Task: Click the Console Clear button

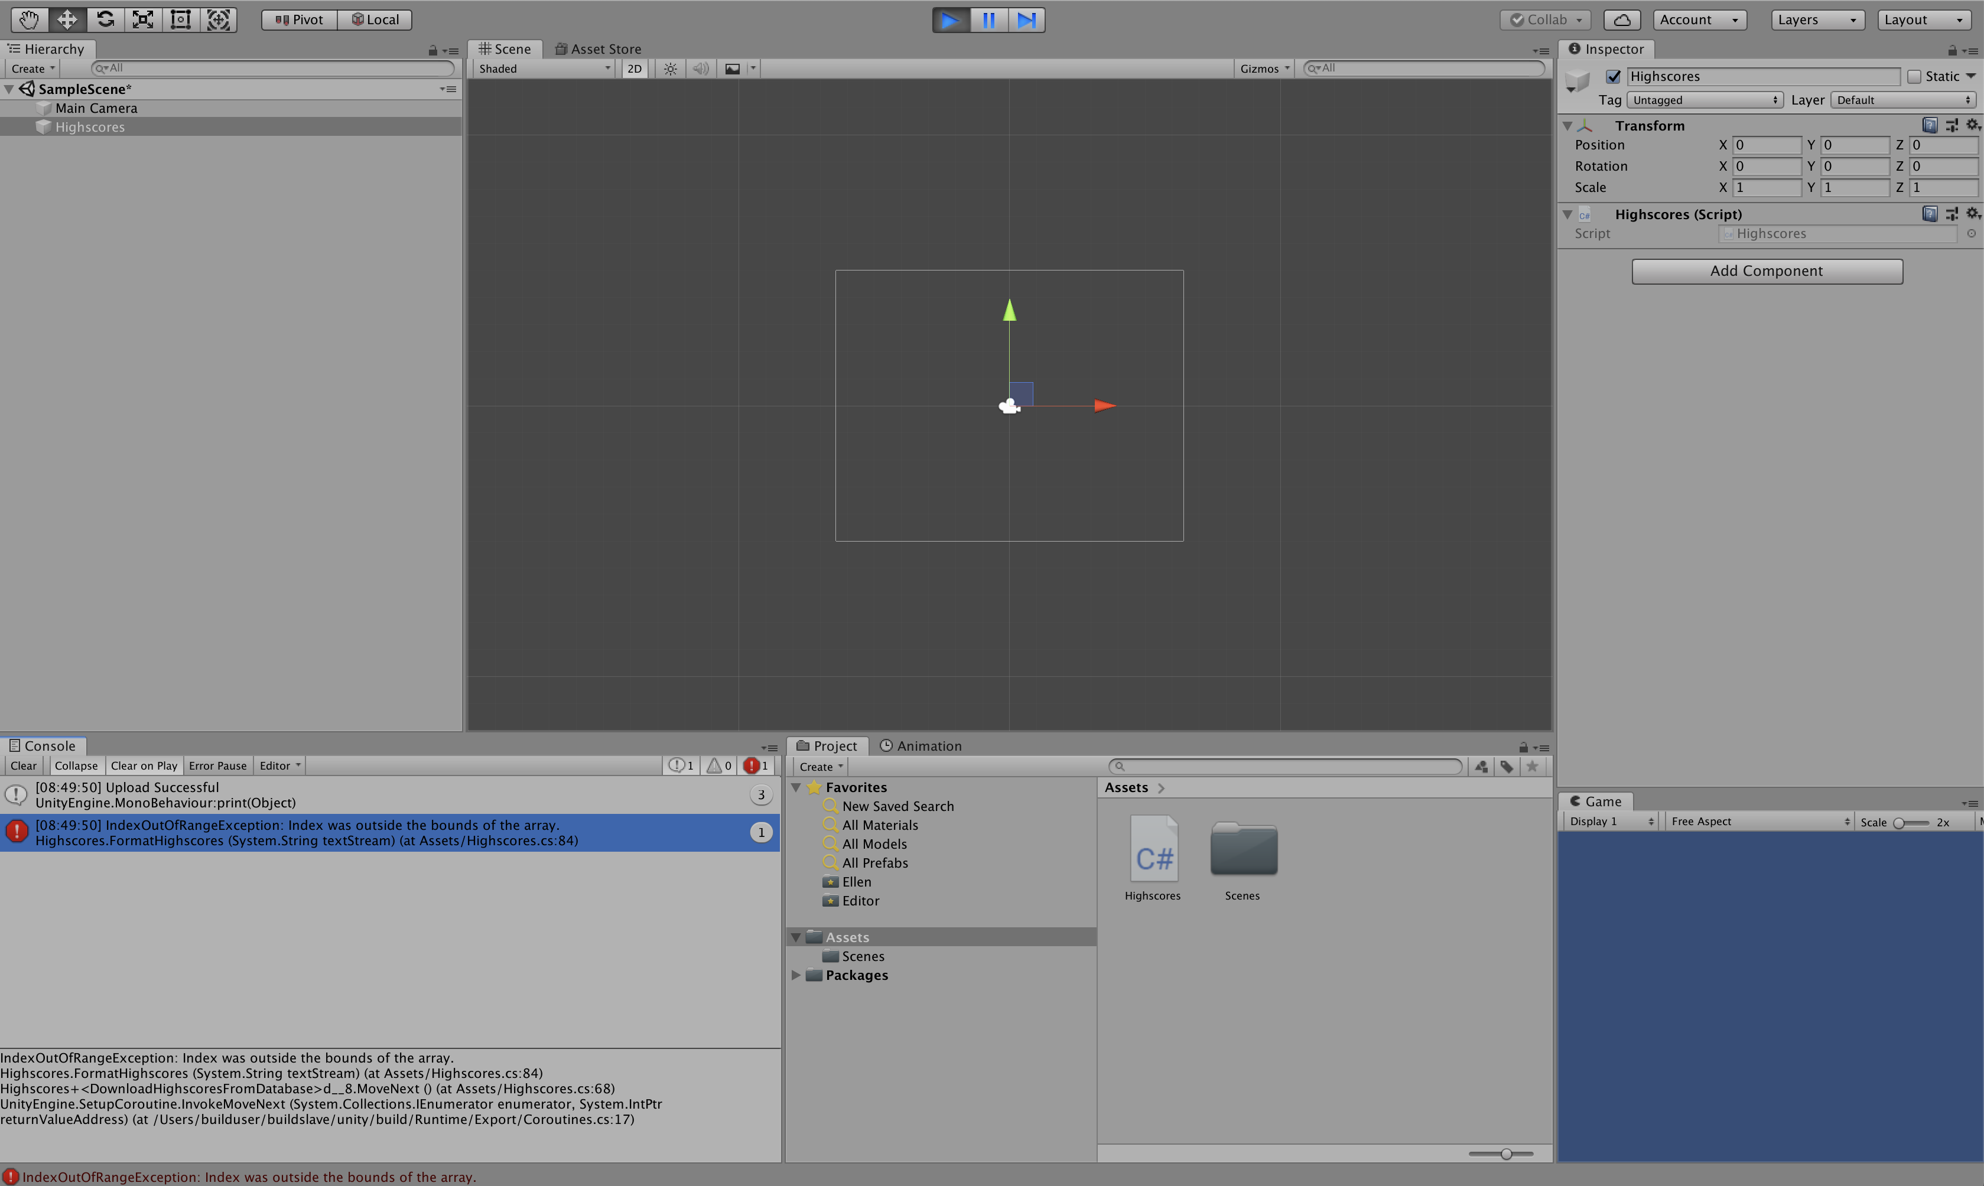Action: coord(23,765)
